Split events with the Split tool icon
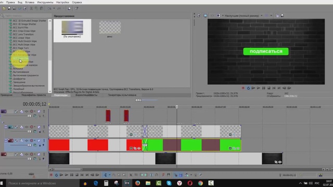 (151, 175)
